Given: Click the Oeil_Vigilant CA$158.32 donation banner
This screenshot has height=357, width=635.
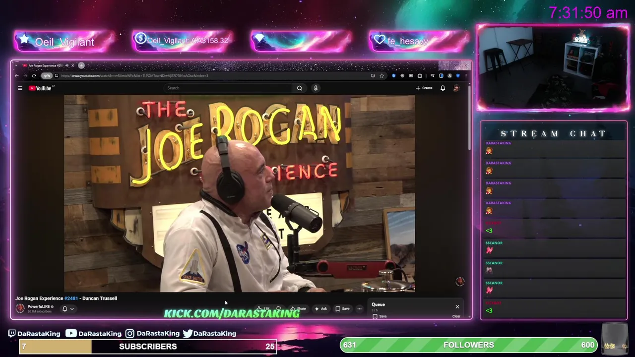Looking at the screenshot, I should [x=183, y=41].
